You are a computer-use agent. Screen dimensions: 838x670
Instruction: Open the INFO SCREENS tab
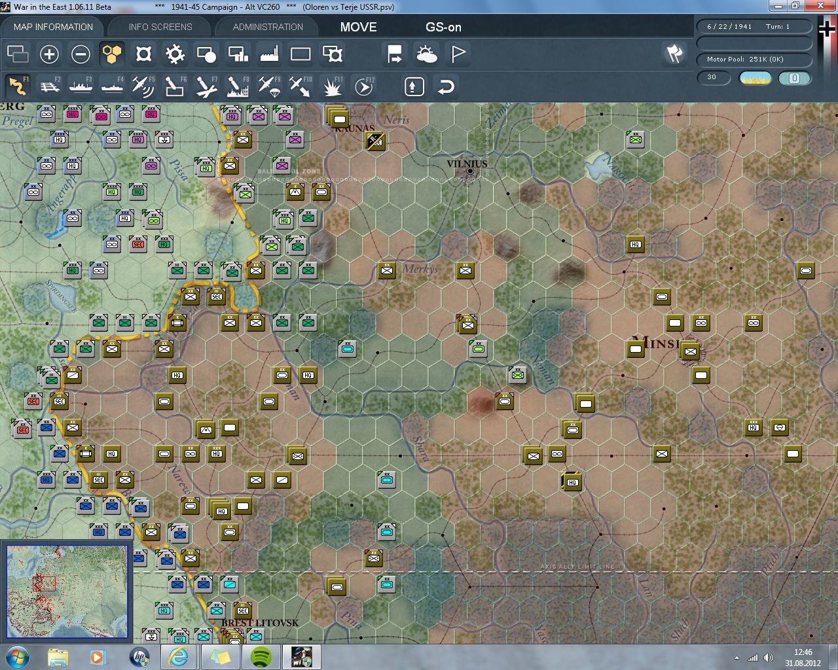[x=160, y=27]
